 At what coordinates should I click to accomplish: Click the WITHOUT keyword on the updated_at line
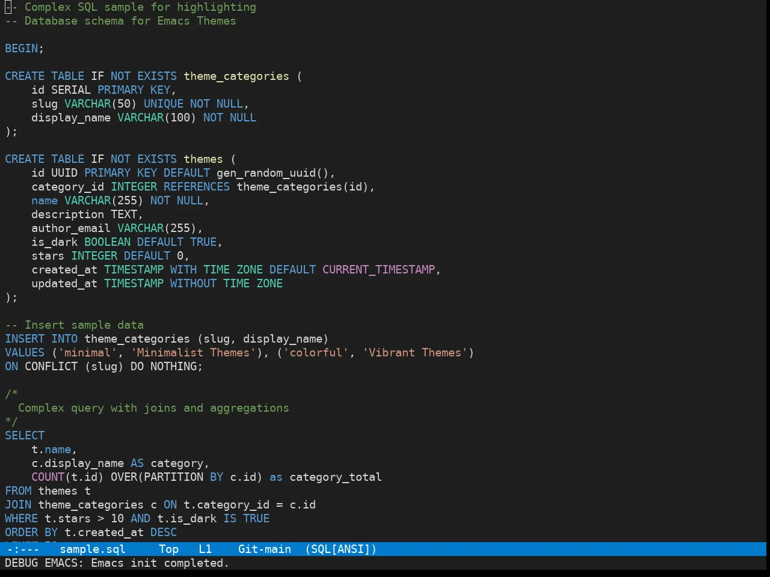click(x=193, y=284)
